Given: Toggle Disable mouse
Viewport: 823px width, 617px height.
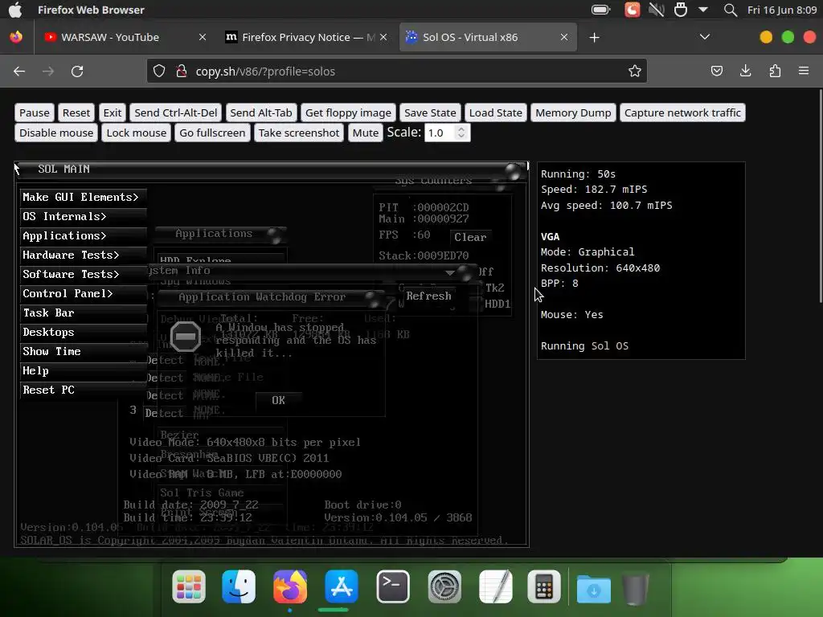Looking at the screenshot, I should tap(56, 133).
